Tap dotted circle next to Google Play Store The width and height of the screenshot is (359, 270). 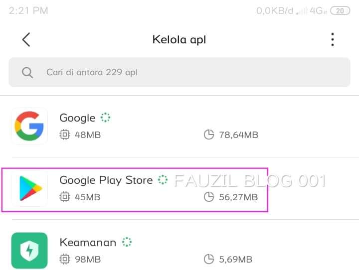point(163,180)
